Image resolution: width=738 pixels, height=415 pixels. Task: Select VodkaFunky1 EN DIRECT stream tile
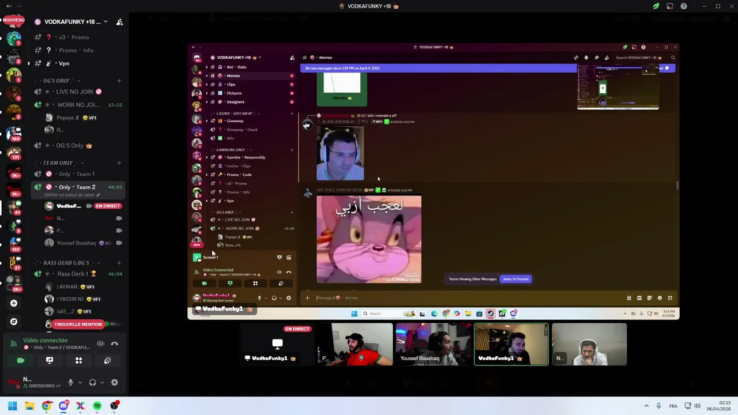pyautogui.click(x=277, y=345)
